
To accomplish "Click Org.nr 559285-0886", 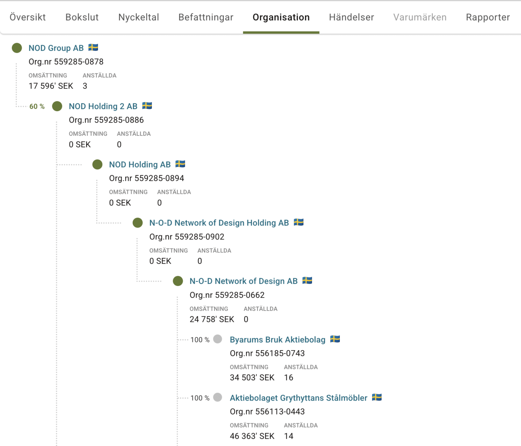I will 106,120.
